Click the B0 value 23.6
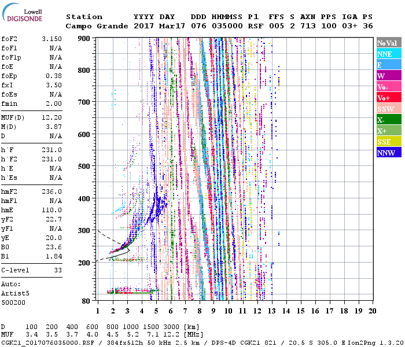 tap(54, 247)
